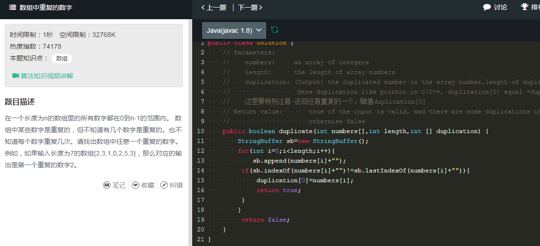The height and width of the screenshot is (246, 540).
Task: Select the 数组 knowledge tag
Action: click(x=62, y=59)
